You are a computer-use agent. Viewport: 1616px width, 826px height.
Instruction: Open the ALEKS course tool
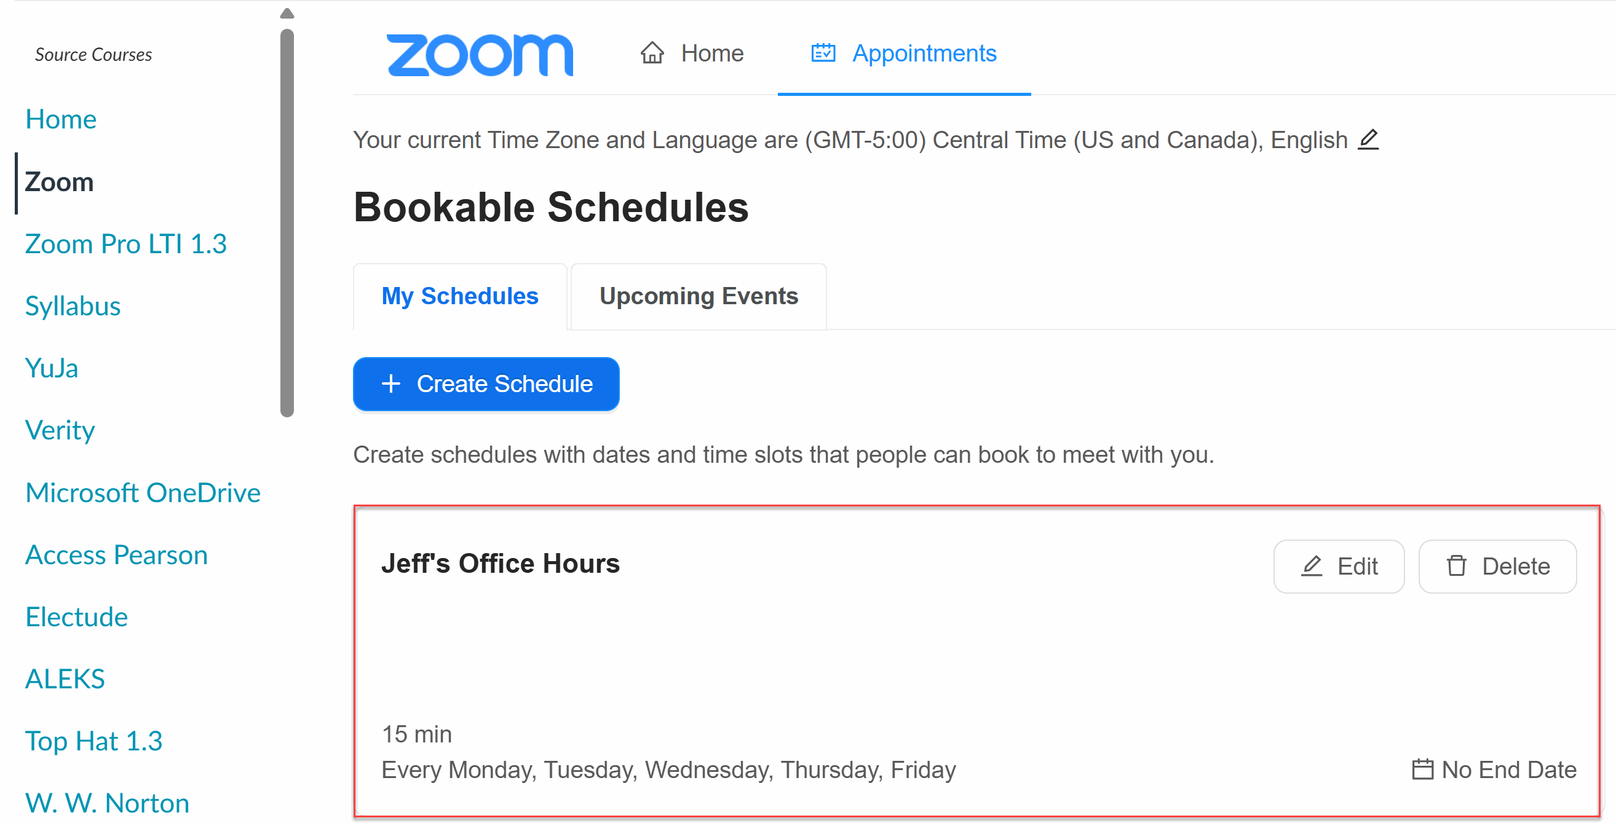[65, 678]
